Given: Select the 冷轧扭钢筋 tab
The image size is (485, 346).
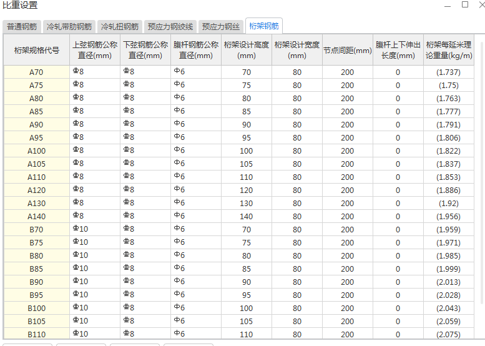Looking at the screenshot, I should coord(120,27).
